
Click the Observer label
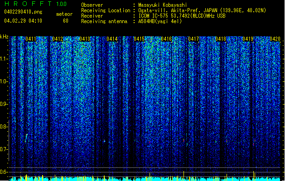92,5
